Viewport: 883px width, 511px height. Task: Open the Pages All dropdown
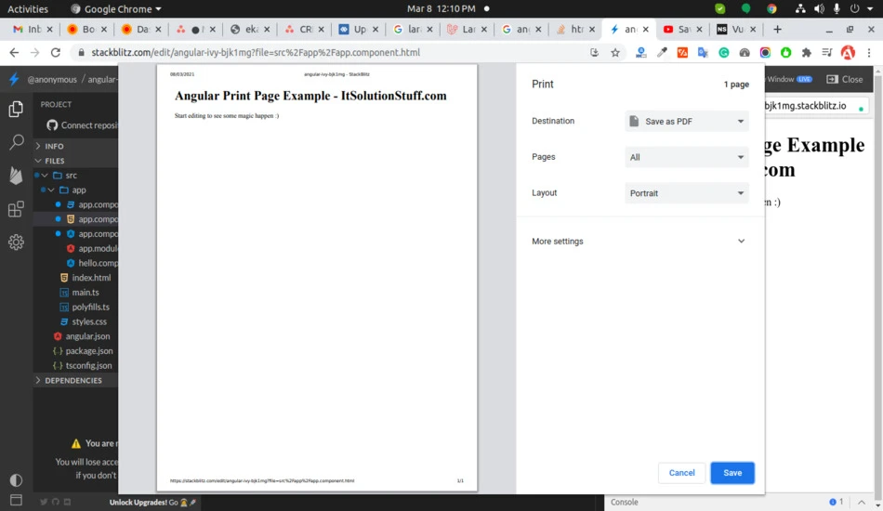coord(687,157)
